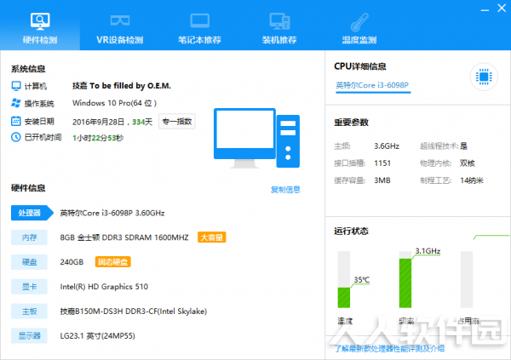
Task: Click the 温度 green bar gauge
Action: pos(344,279)
